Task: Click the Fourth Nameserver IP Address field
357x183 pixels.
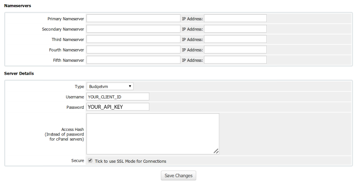Action: [x=235, y=49]
